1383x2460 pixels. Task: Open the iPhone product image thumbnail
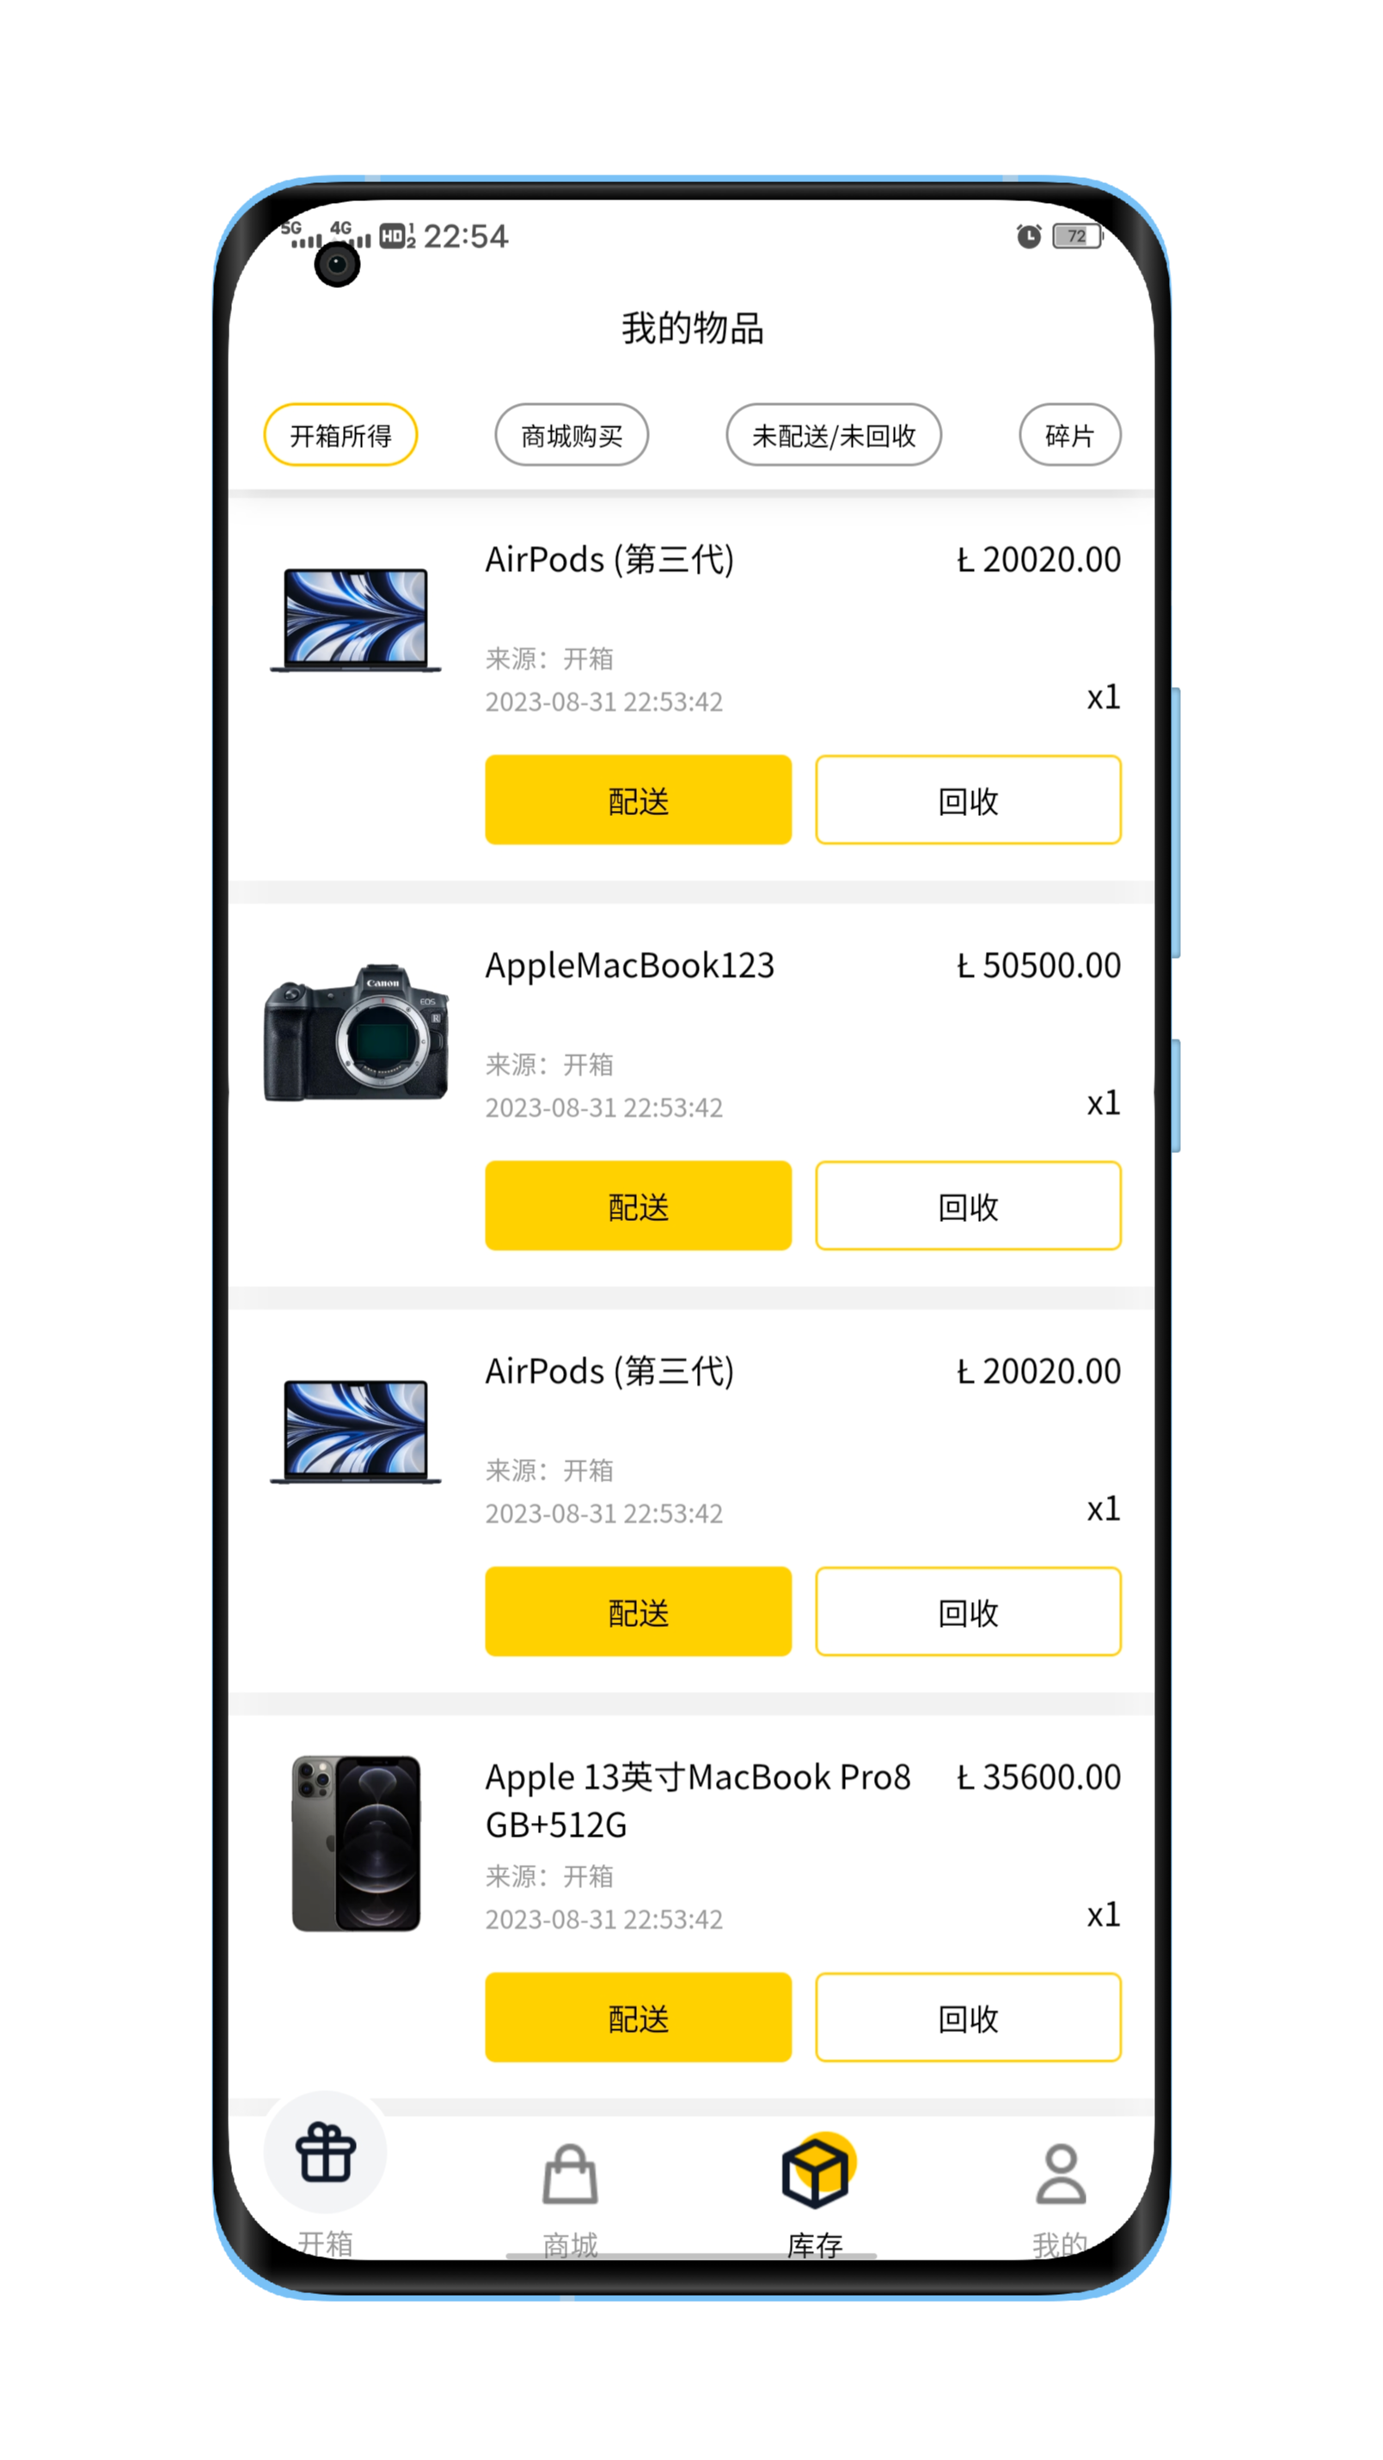[356, 1843]
